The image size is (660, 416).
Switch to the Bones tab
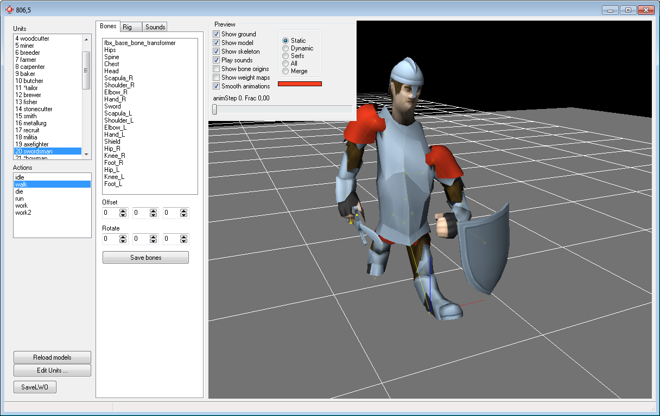[x=108, y=27]
